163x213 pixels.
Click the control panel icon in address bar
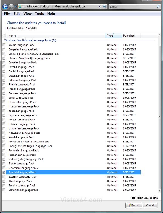click(20, 7)
